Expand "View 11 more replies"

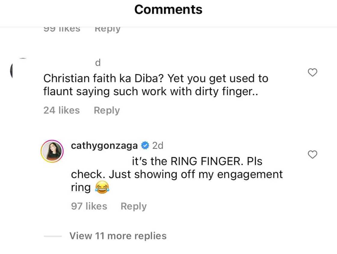[118, 236]
